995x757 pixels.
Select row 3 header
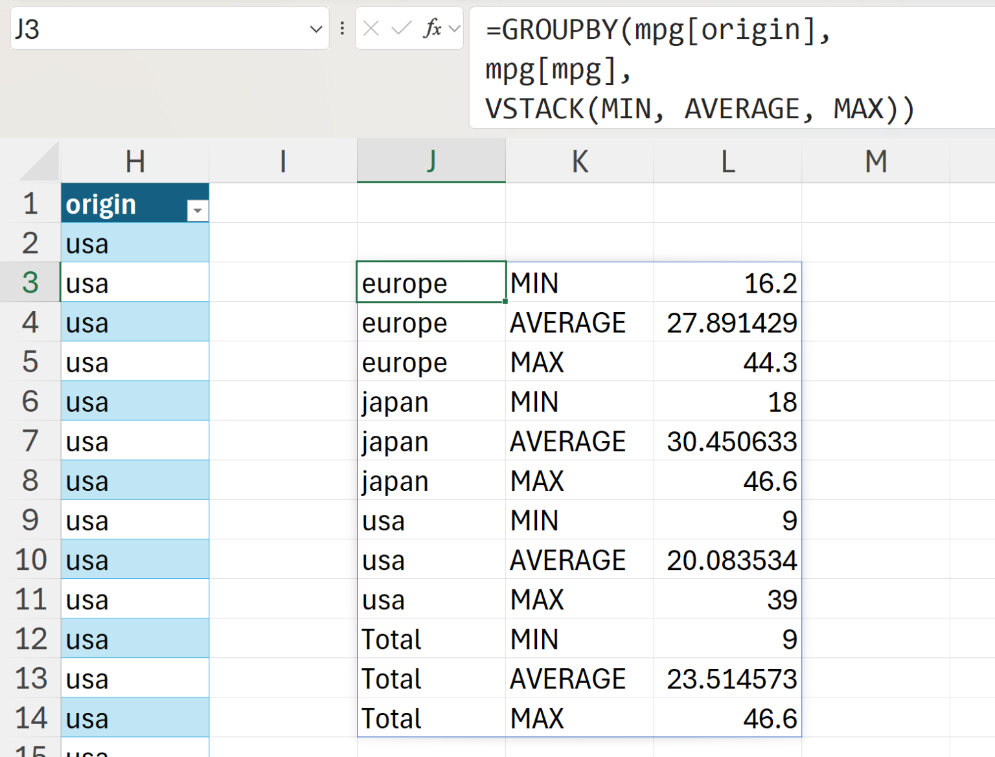click(x=30, y=282)
